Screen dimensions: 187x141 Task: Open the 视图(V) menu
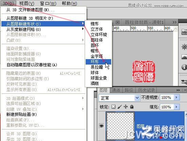pos(27,4)
